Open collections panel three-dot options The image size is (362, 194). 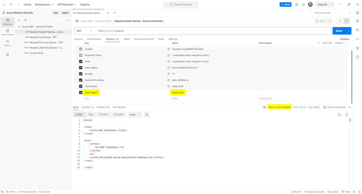68,20
